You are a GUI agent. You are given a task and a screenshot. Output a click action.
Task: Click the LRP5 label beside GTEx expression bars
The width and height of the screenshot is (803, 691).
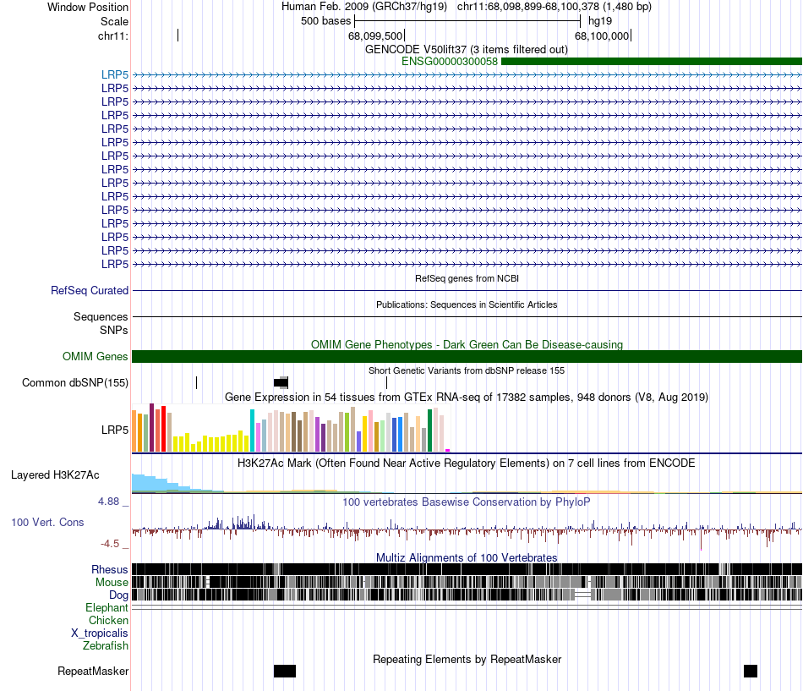pyautogui.click(x=115, y=431)
